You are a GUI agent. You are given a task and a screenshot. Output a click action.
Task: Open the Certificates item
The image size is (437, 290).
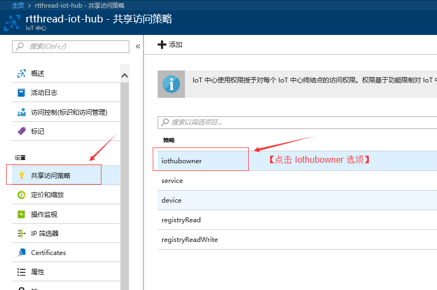[x=66, y=253]
